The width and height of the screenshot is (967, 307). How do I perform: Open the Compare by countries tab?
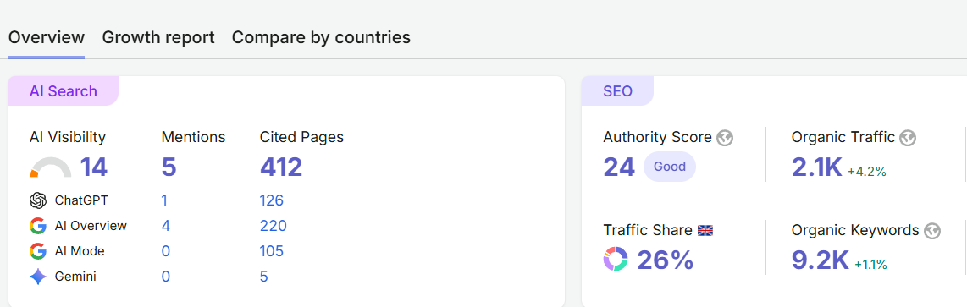[321, 37]
